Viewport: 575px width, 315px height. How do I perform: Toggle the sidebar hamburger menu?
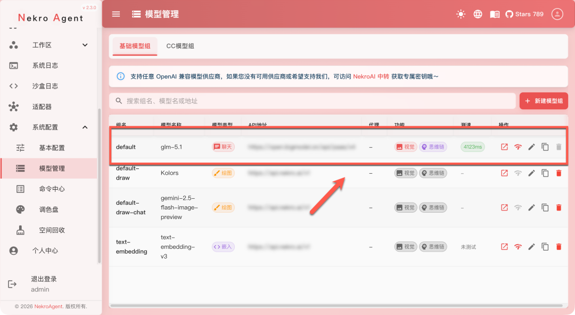point(116,14)
